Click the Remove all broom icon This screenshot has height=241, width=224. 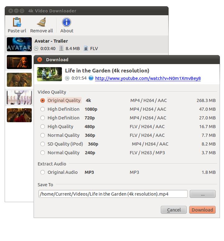click(x=41, y=22)
